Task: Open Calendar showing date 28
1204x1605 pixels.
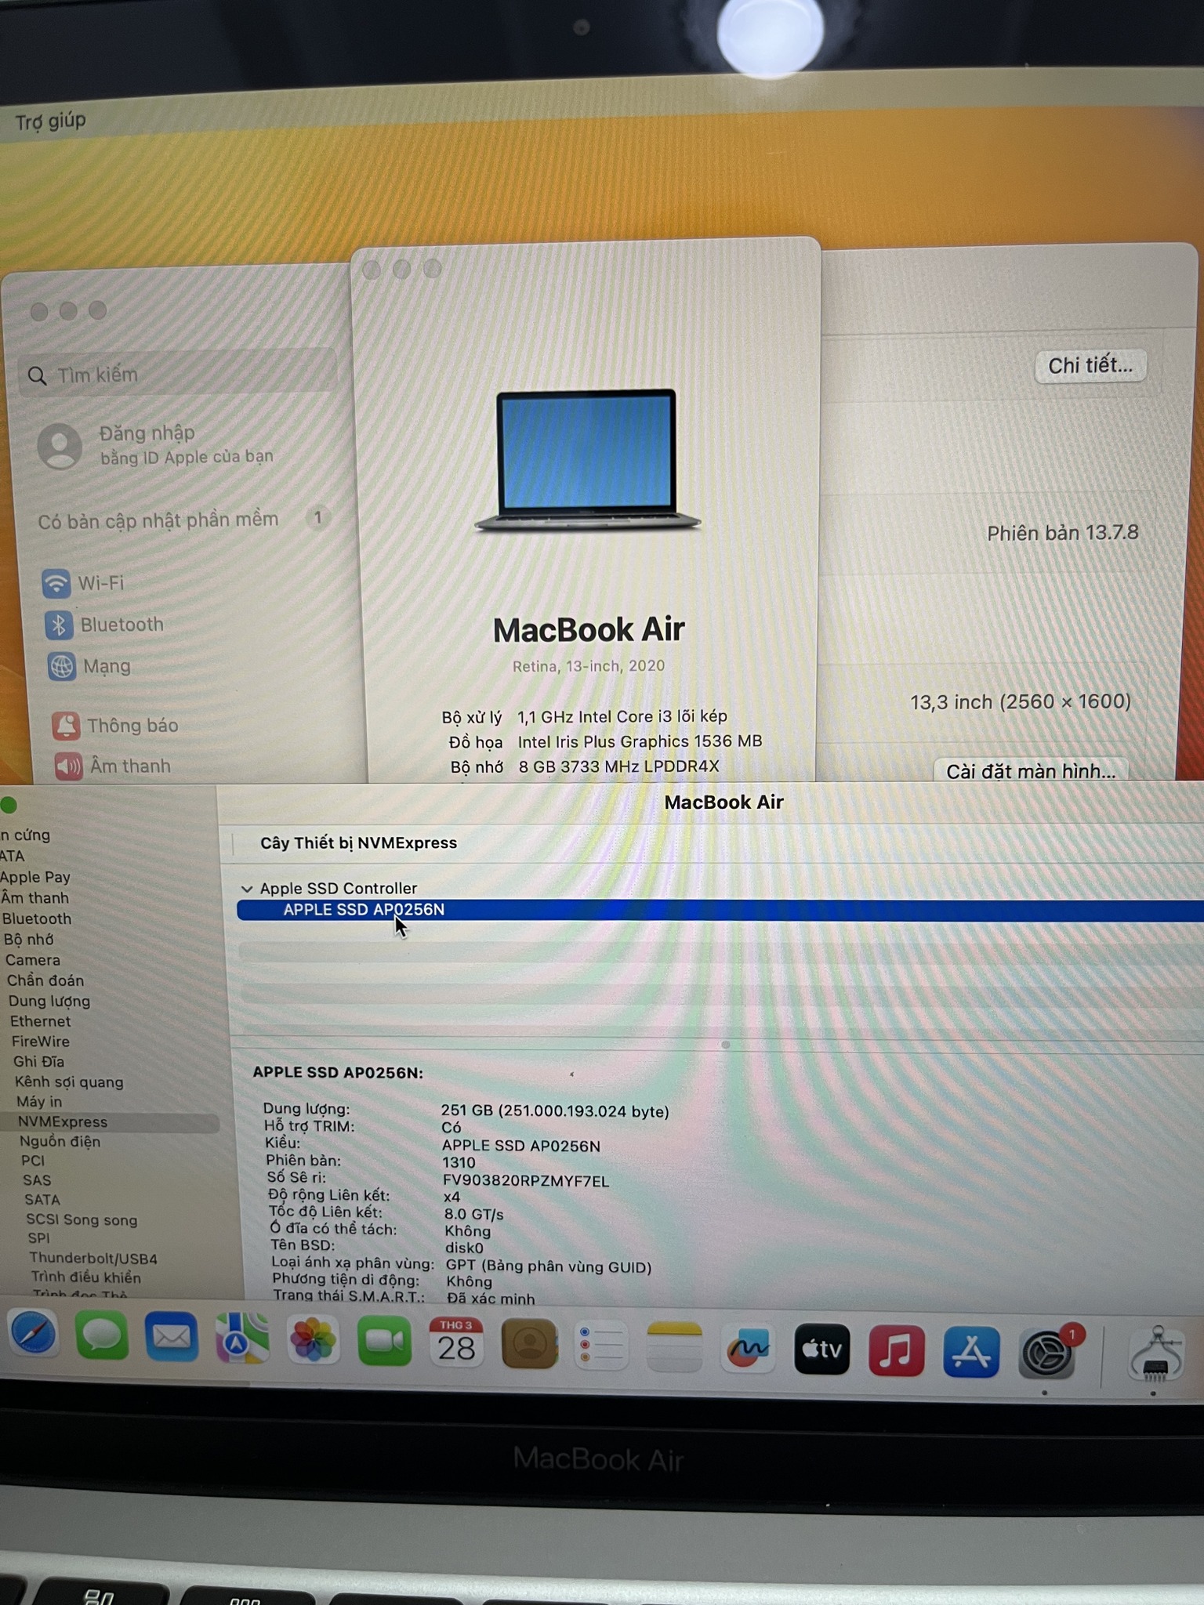Action: pos(456,1343)
